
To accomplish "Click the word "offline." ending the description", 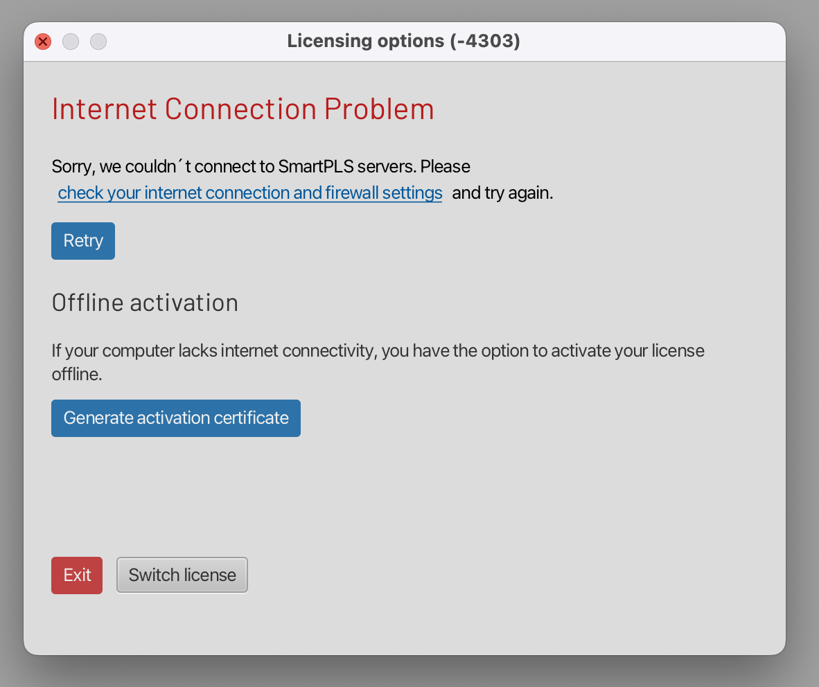I will coord(77,374).
